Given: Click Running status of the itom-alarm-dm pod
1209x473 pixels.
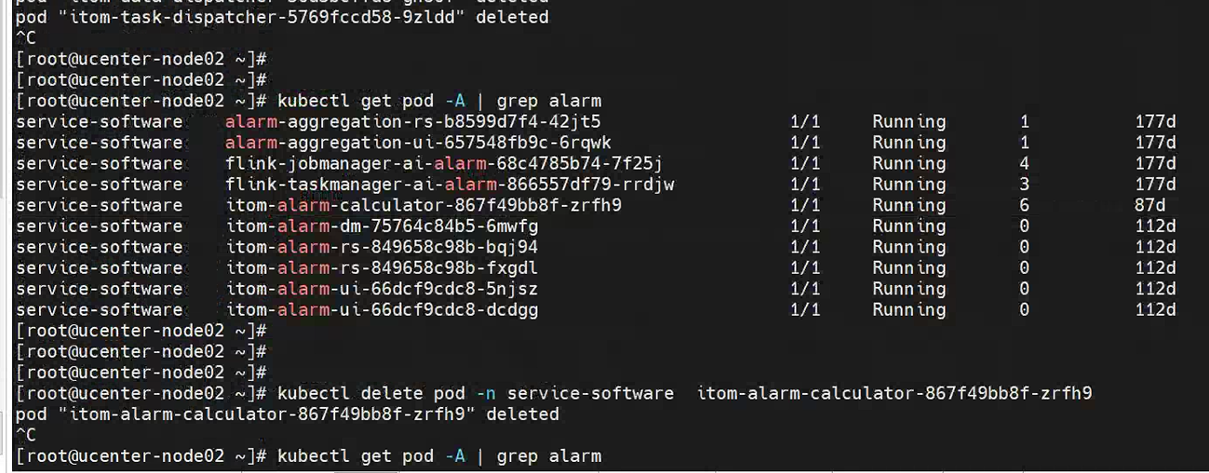Looking at the screenshot, I should [908, 226].
